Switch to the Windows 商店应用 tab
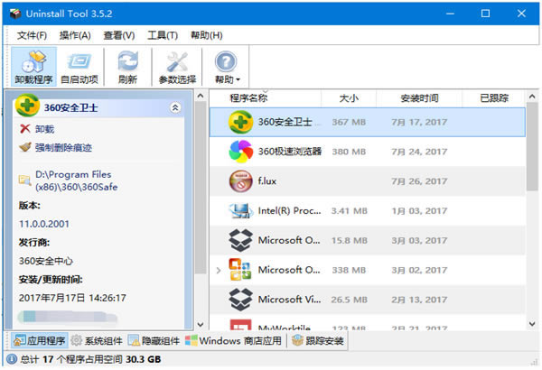The width and height of the screenshot is (542, 370). (x=233, y=340)
